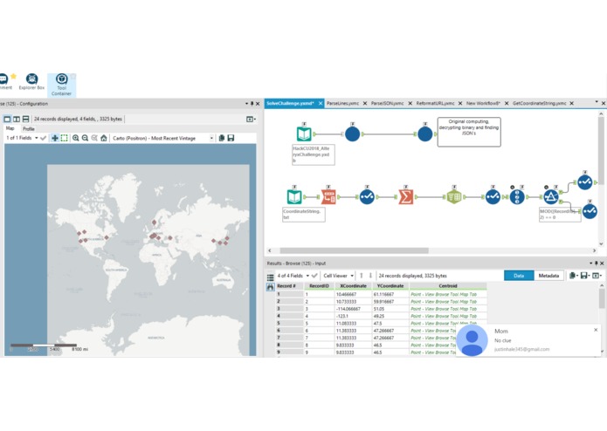
Task: Expand the '4 of 4 Fields' dropdown in Results
Action: pos(307,276)
